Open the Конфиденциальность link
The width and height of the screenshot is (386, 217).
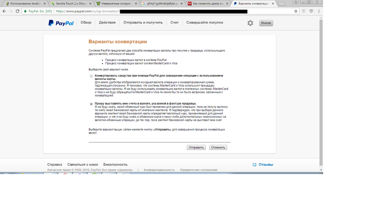coord(159,170)
